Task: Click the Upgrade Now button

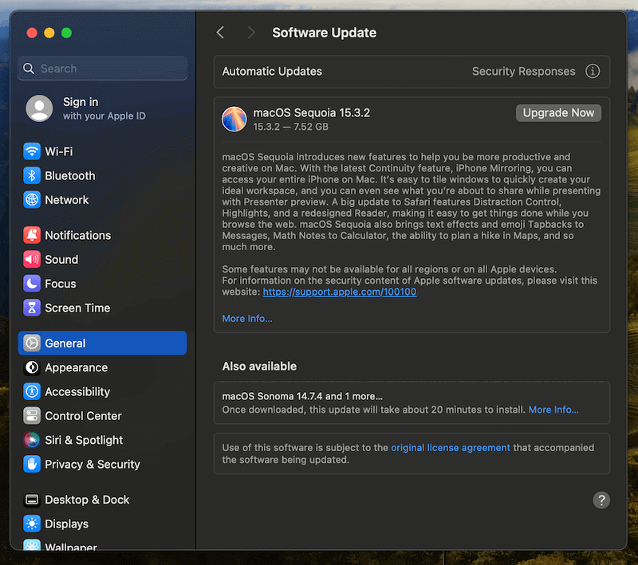Action: coord(558,112)
